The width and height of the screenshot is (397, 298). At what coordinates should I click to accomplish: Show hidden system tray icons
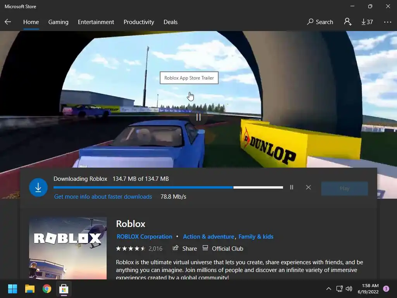coord(329,289)
